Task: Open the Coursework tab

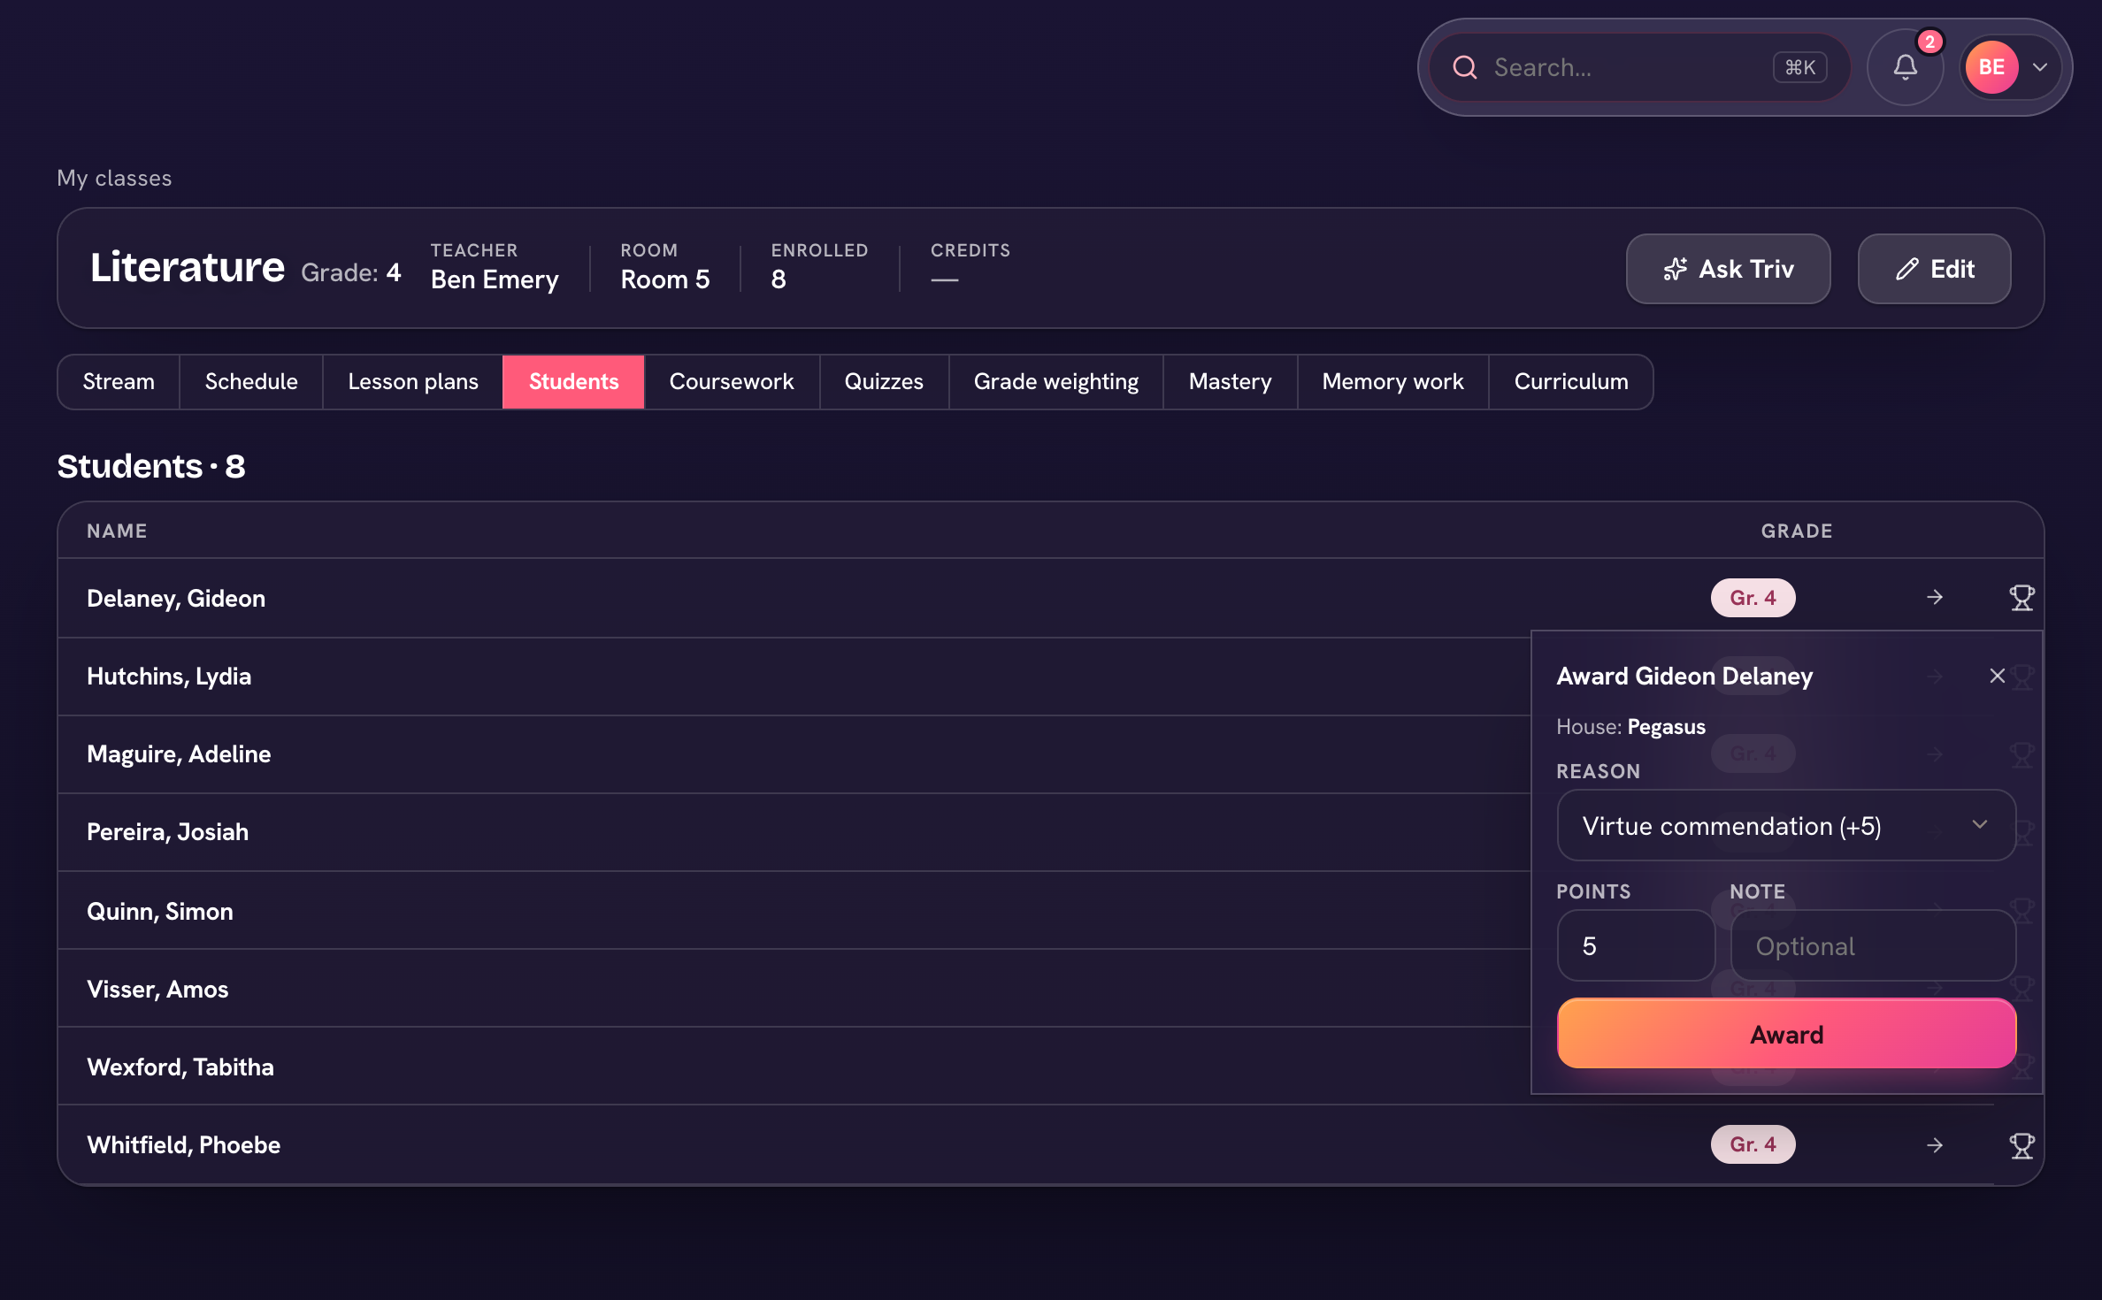Action: coord(732,382)
